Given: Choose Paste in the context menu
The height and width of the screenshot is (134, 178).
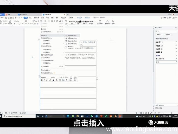Looking at the screenshot, I should pos(52,29).
